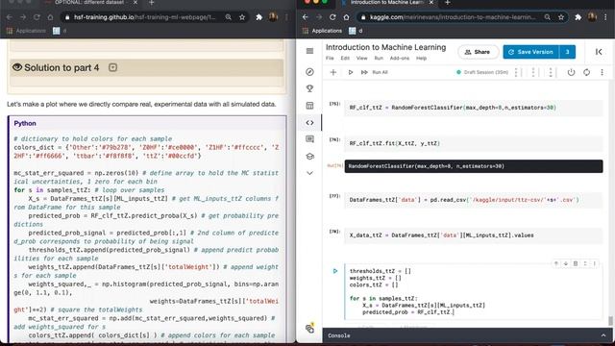Open the compass Explore icon in Kaggle sidebar
This screenshot has height=346, width=615.
pyautogui.click(x=309, y=71)
